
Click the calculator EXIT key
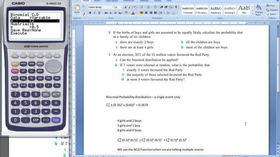(40, 71)
